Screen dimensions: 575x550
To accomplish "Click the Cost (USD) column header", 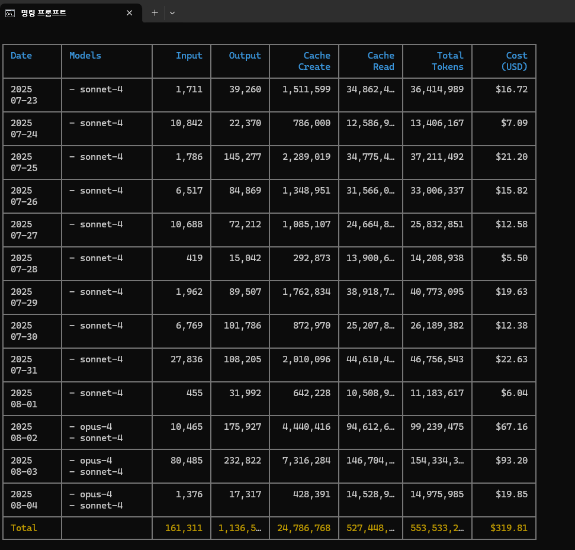I will coord(513,61).
